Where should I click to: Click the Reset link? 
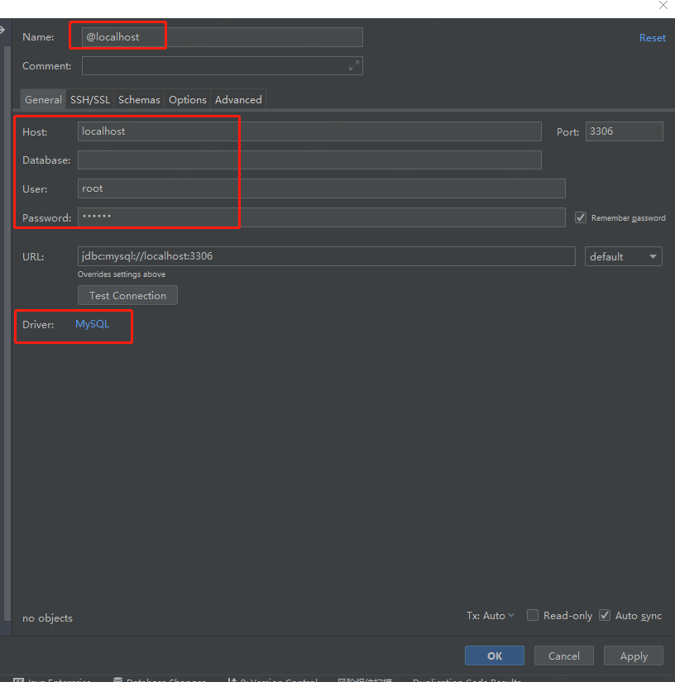pyautogui.click(x=653, y=37)
